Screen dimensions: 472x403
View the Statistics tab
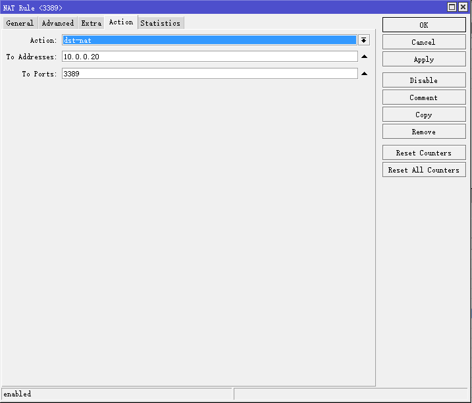point(160,23)
